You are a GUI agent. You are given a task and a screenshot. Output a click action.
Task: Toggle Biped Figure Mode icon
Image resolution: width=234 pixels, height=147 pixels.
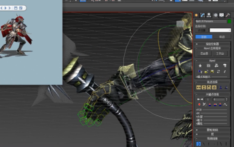(x=200, y=66)
